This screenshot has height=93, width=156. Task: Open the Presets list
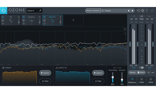click(108, 11)
